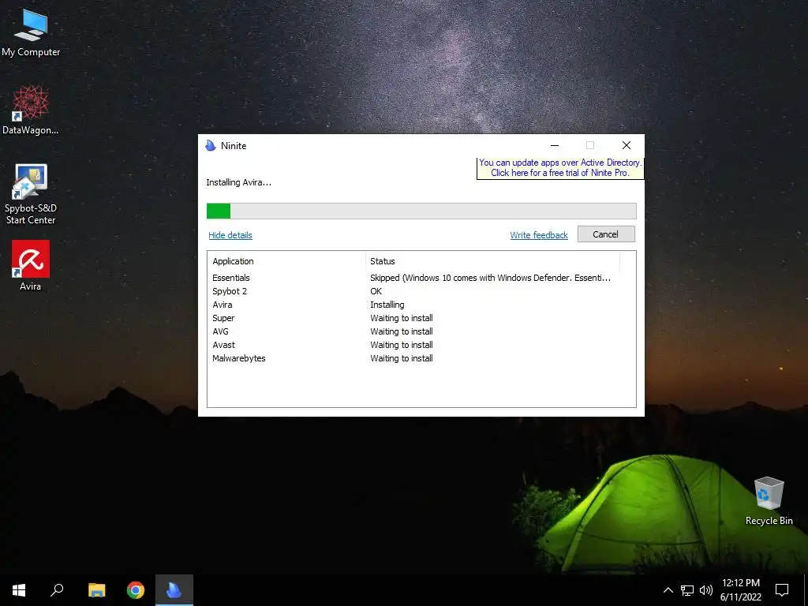Select the Recycle Bin icon
The height and width of the screenshot is (606, 808).
point(769,501)
